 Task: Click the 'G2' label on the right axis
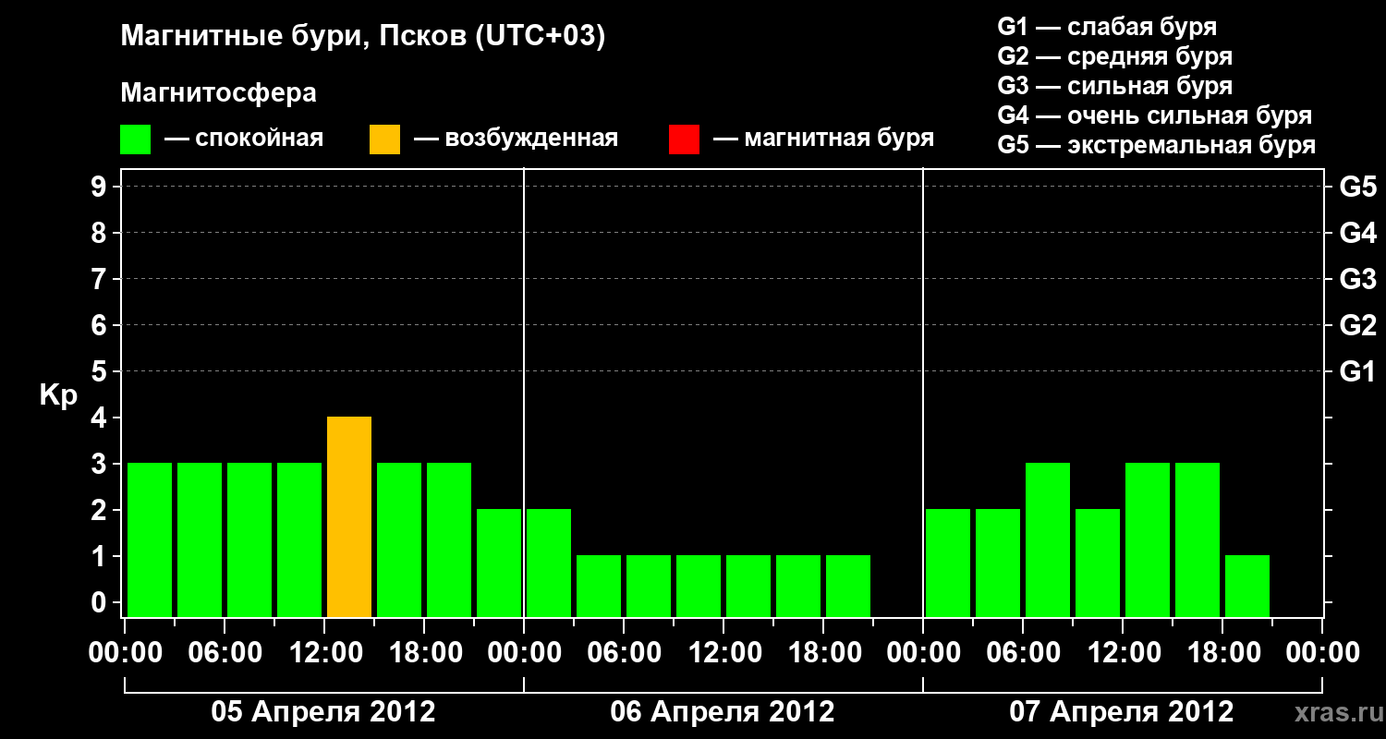coord(1357,325)
